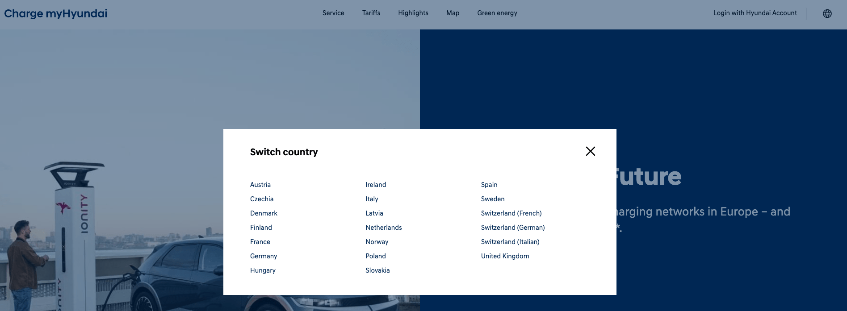This screenshot has height=311, width=847.
Task: Open the Map page
Action: tap(453, 13)
